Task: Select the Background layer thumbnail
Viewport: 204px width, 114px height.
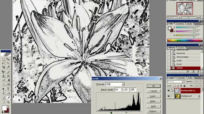Action: pos(178,96)
